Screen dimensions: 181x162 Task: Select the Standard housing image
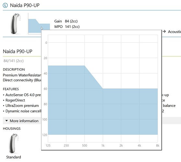(x=14, y=143)
